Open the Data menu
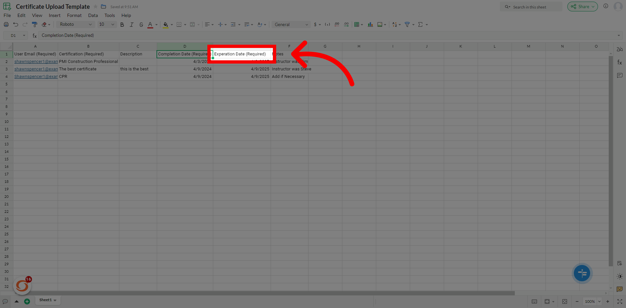The height and width of the screenshot is (308, 626). [93, 15]
